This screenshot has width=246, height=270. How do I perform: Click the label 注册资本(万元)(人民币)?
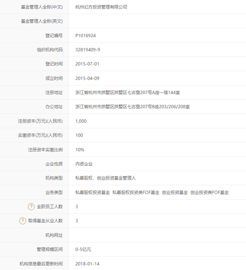[40, 121]
